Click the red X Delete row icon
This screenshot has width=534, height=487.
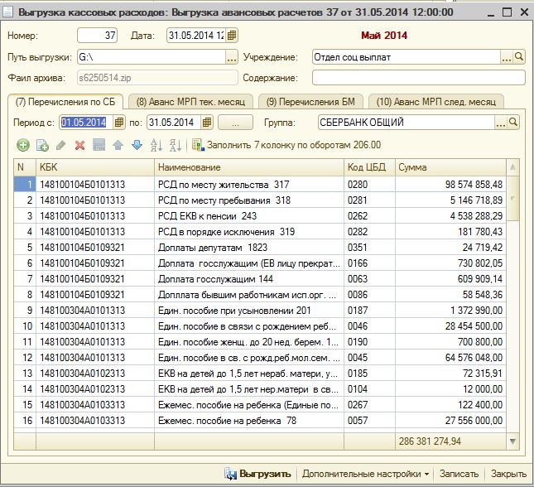80,145
